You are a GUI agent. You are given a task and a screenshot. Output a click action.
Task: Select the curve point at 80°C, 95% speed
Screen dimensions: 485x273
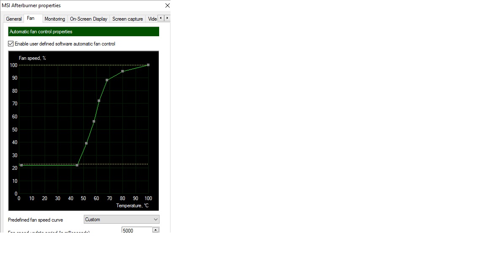pyautogui.click(x=123, y=71)
